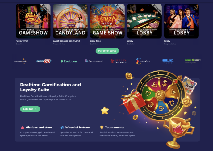
Task: Open the Evolution Live Casino Lobby thumbnail
Action: point(144,21)
